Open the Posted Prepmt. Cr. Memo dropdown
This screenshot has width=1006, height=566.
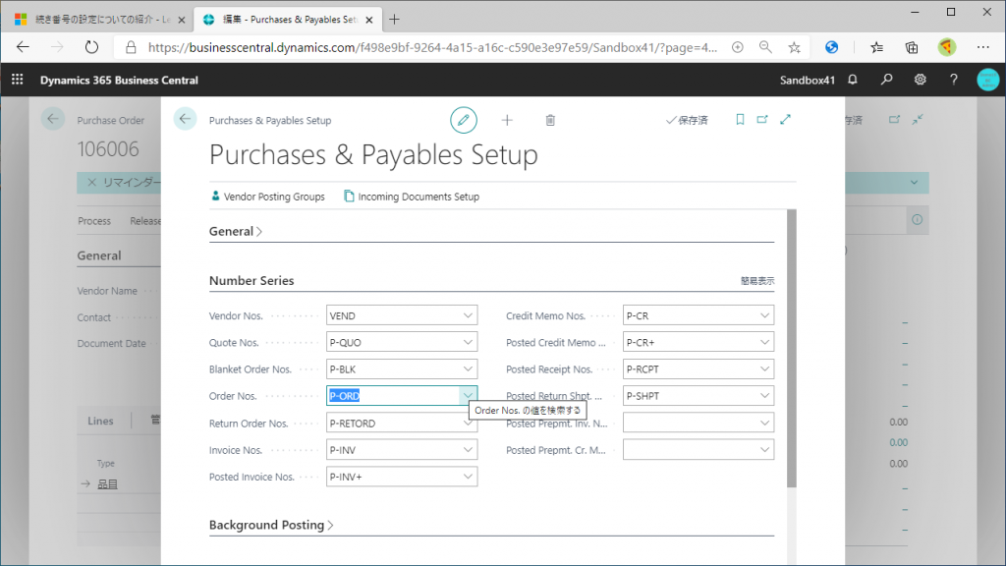click(x=764, y=450)
